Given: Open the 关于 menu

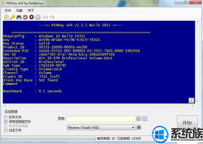Looking at the screenshot, I should (31, 11).
